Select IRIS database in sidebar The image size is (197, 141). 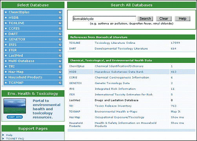pos(13,45)
